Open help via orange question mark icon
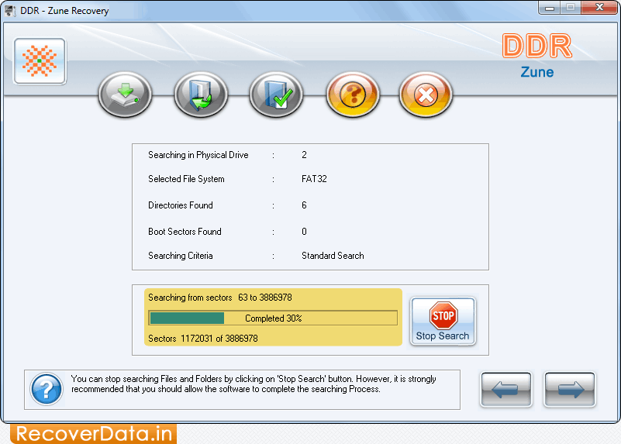621x444 pixels. click(x=353, y=95)
